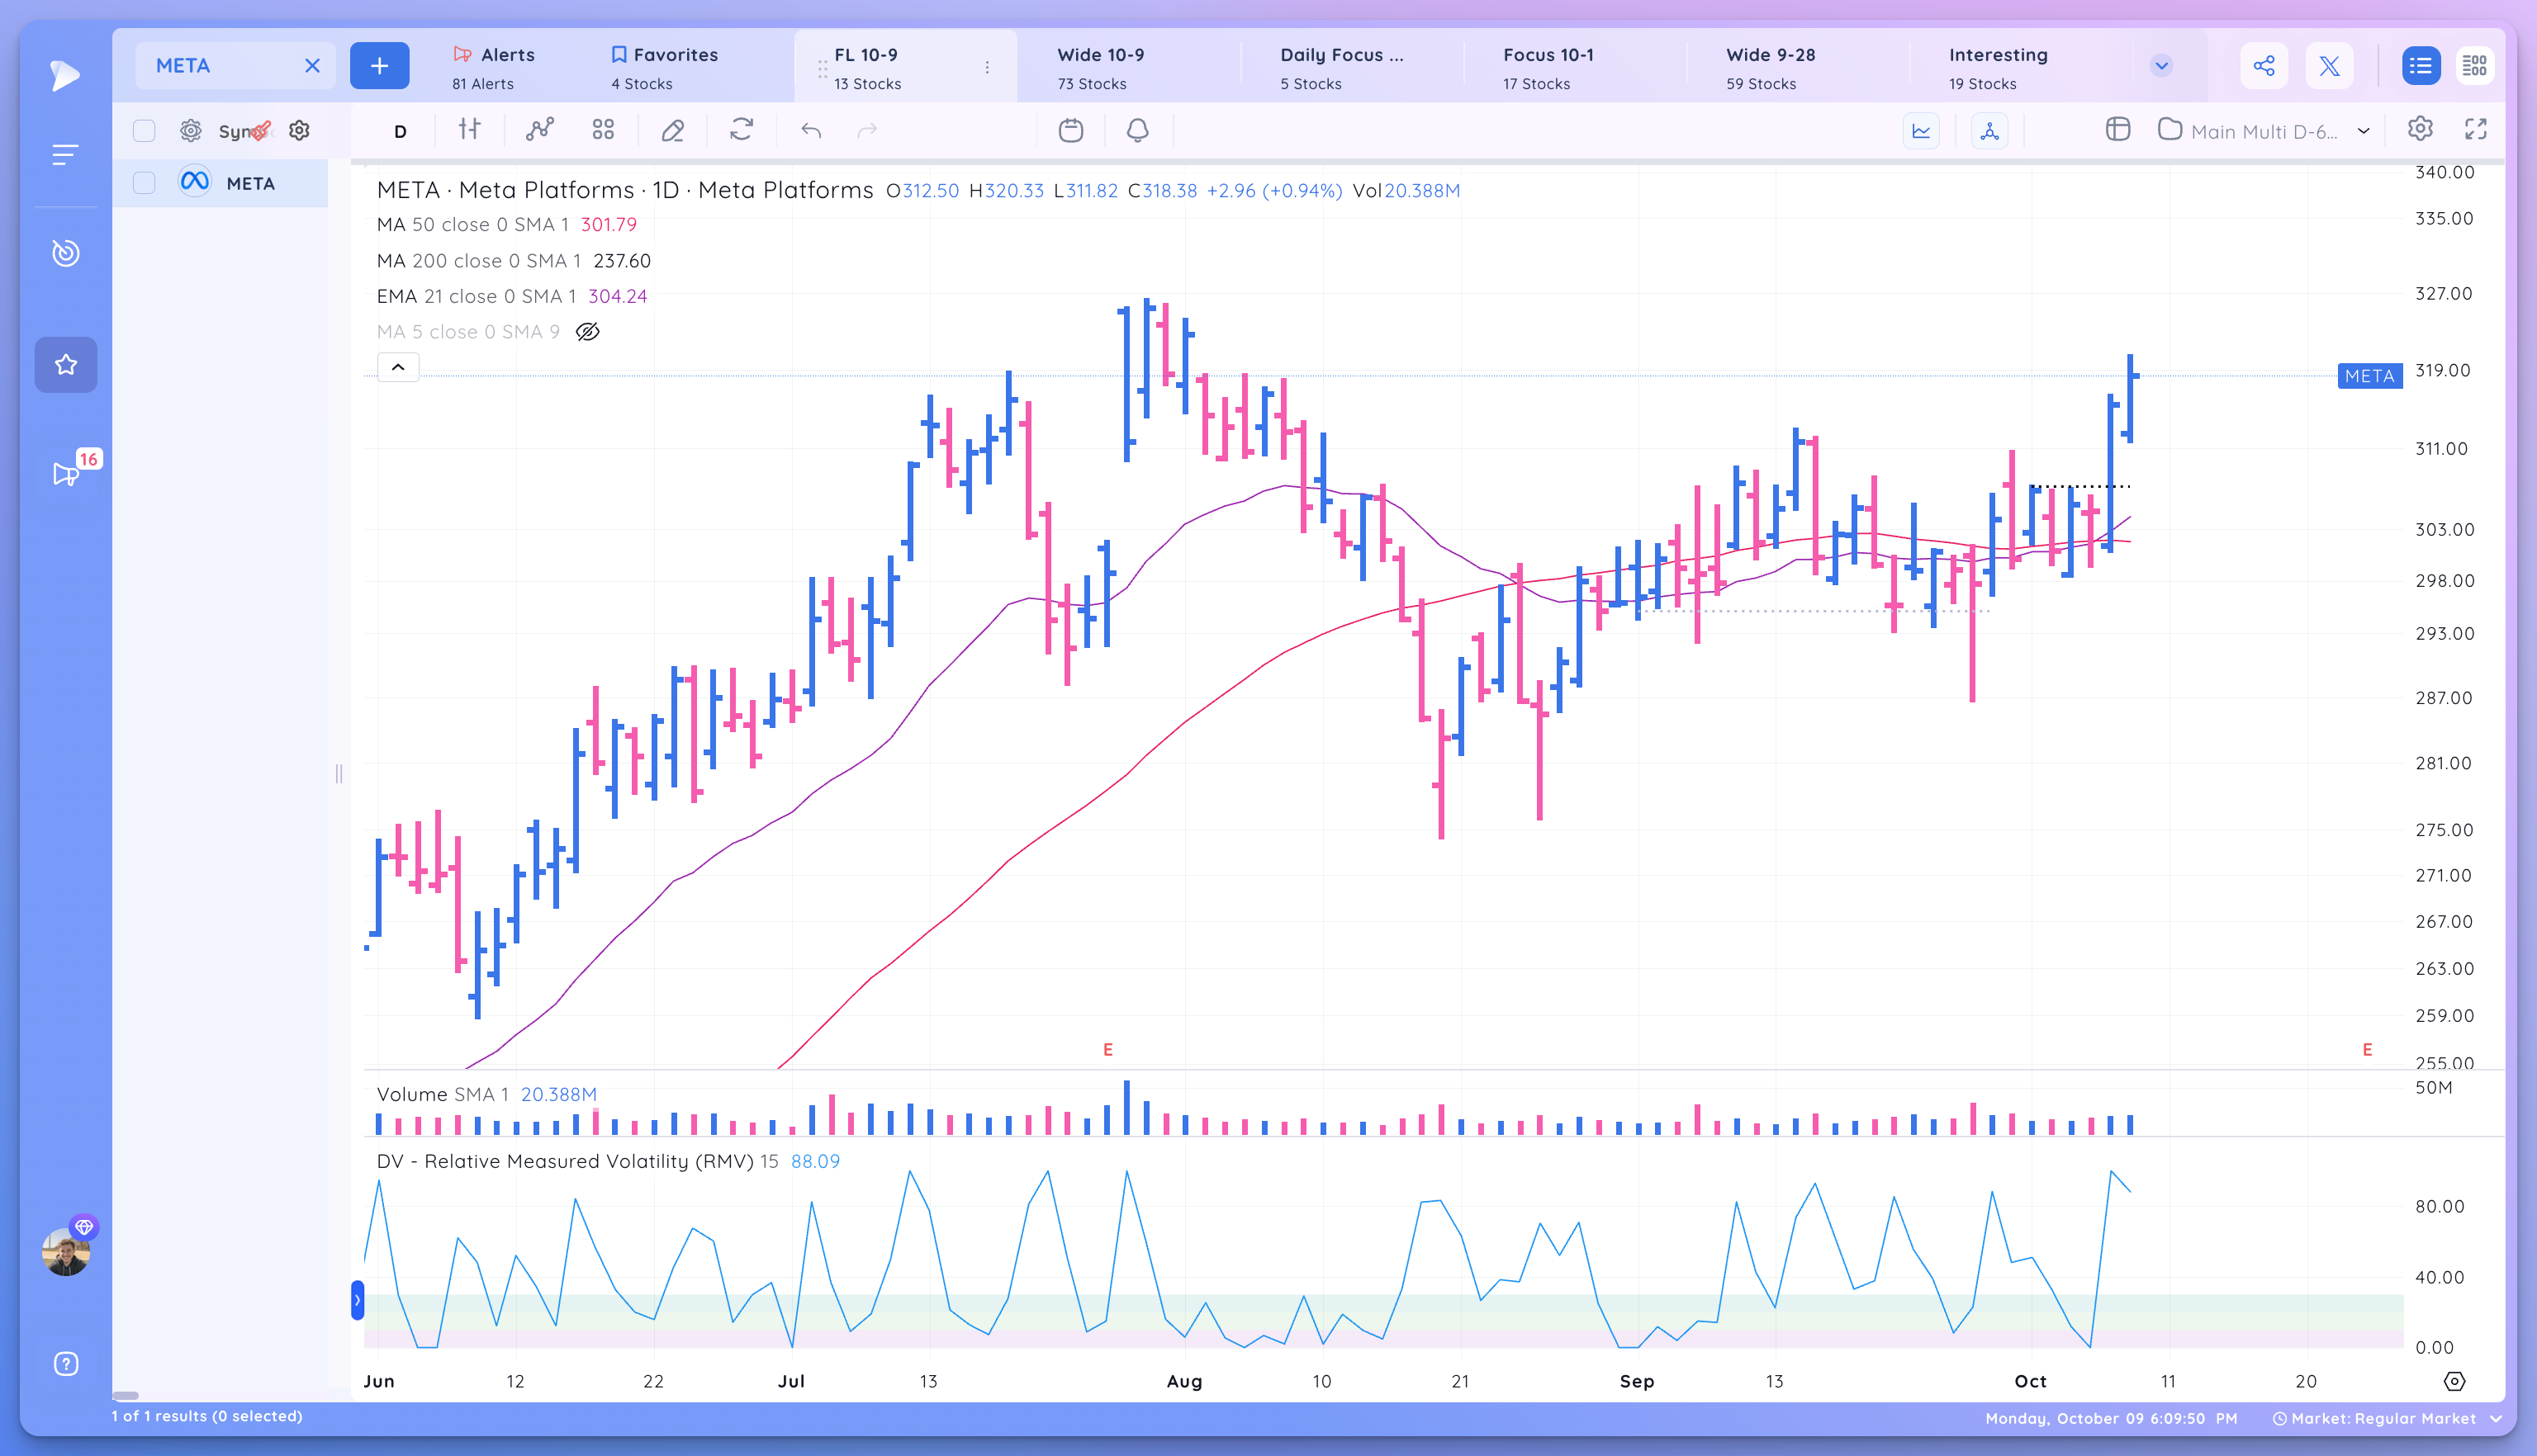Open the help question mark icon
This screenshot has width=2537, height=1456.
tap(66, 1364)
